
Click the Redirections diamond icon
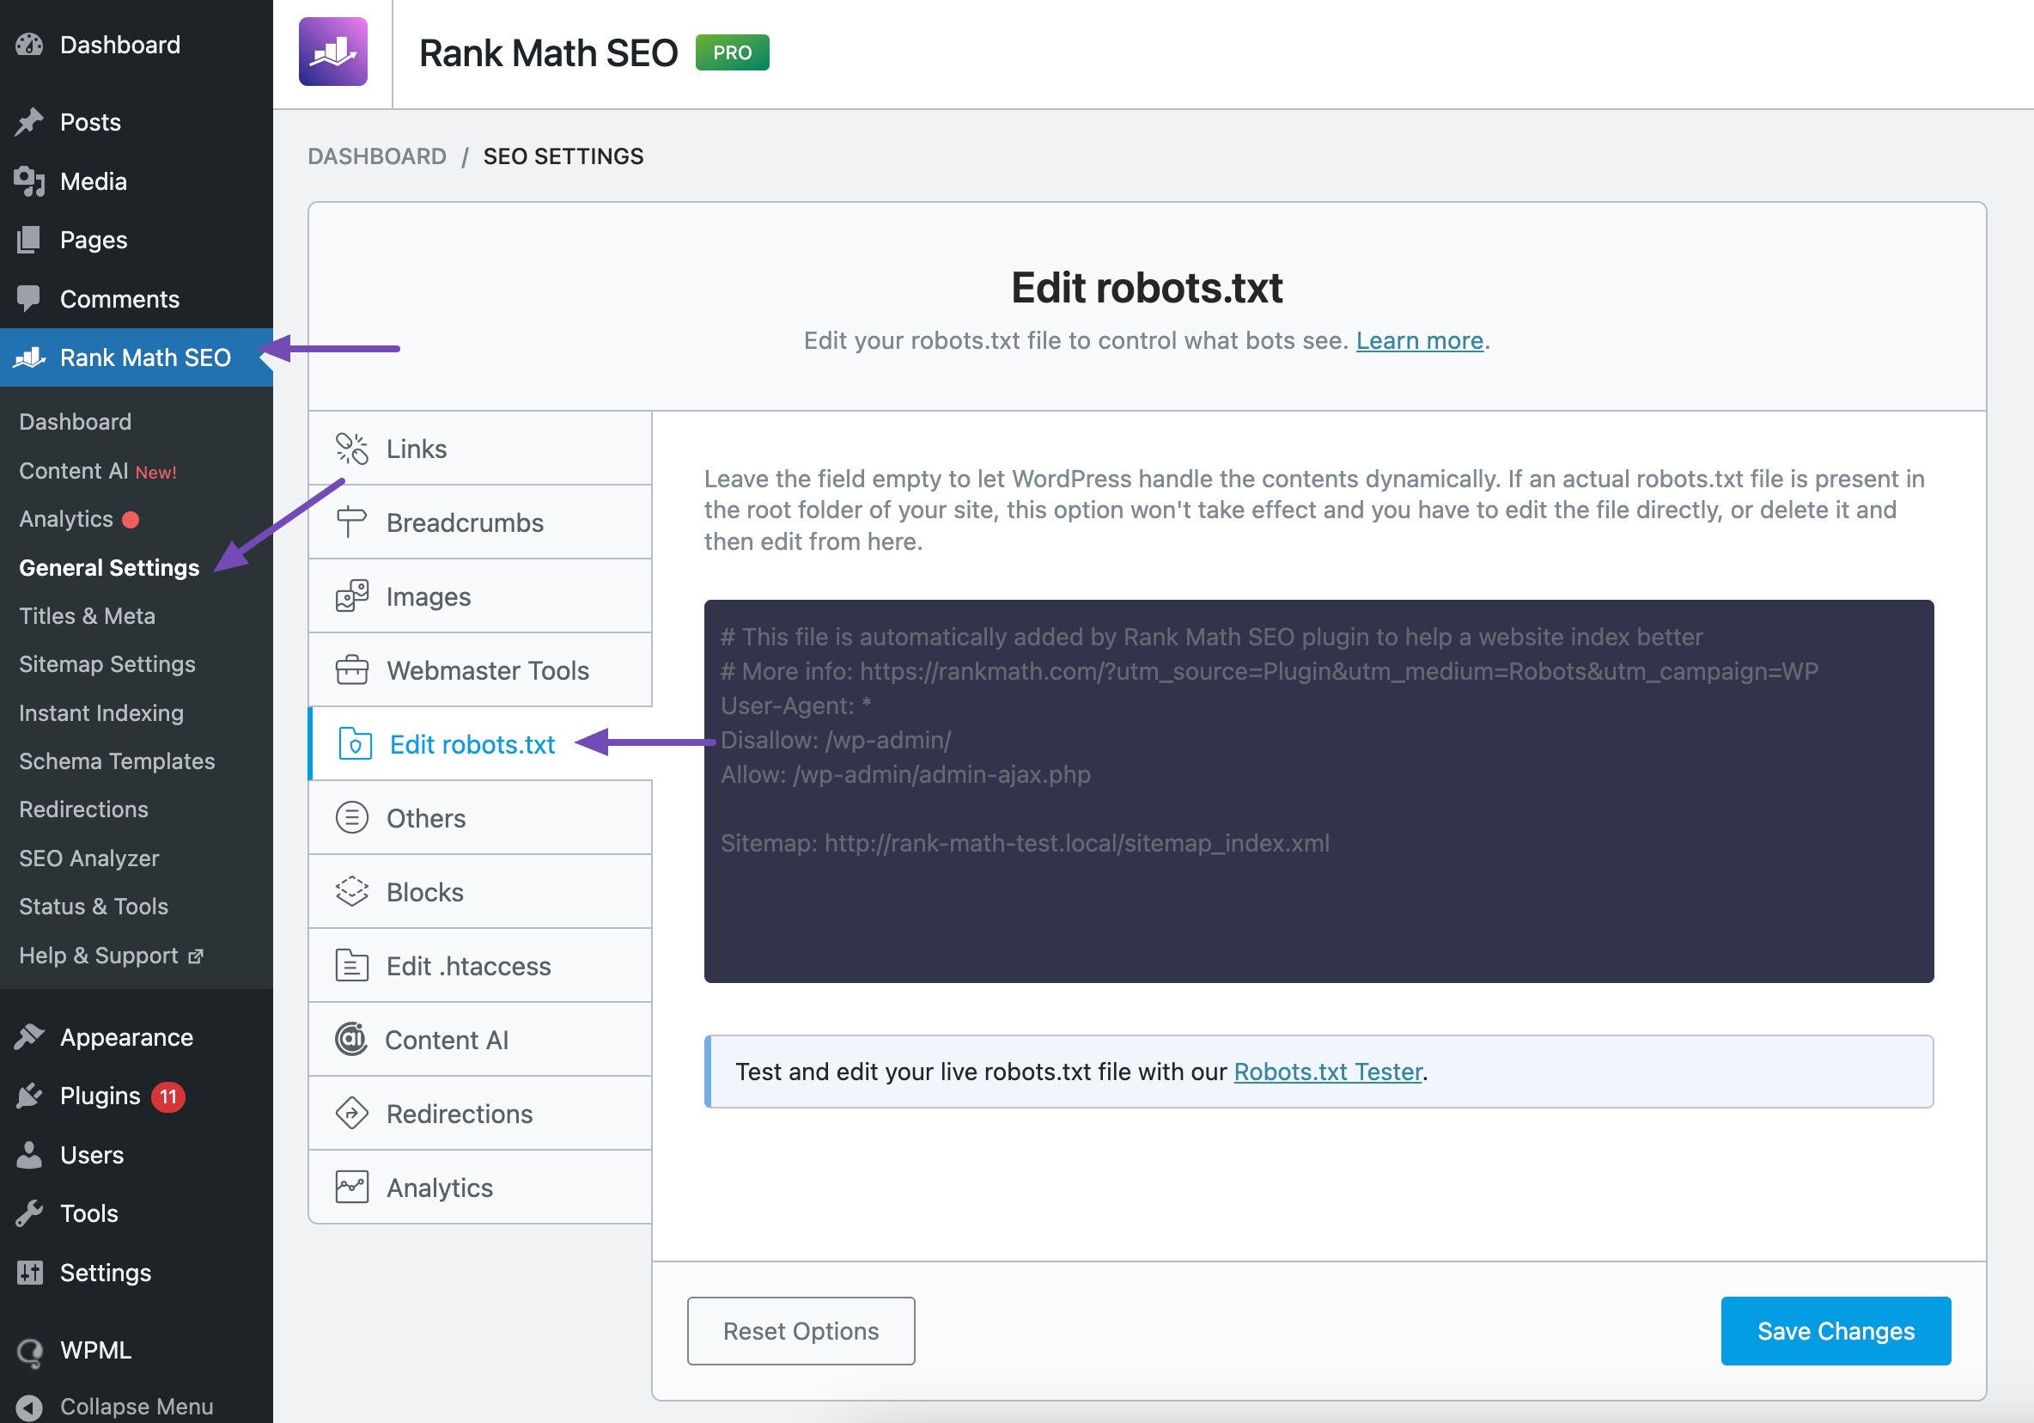(351, 1113)
